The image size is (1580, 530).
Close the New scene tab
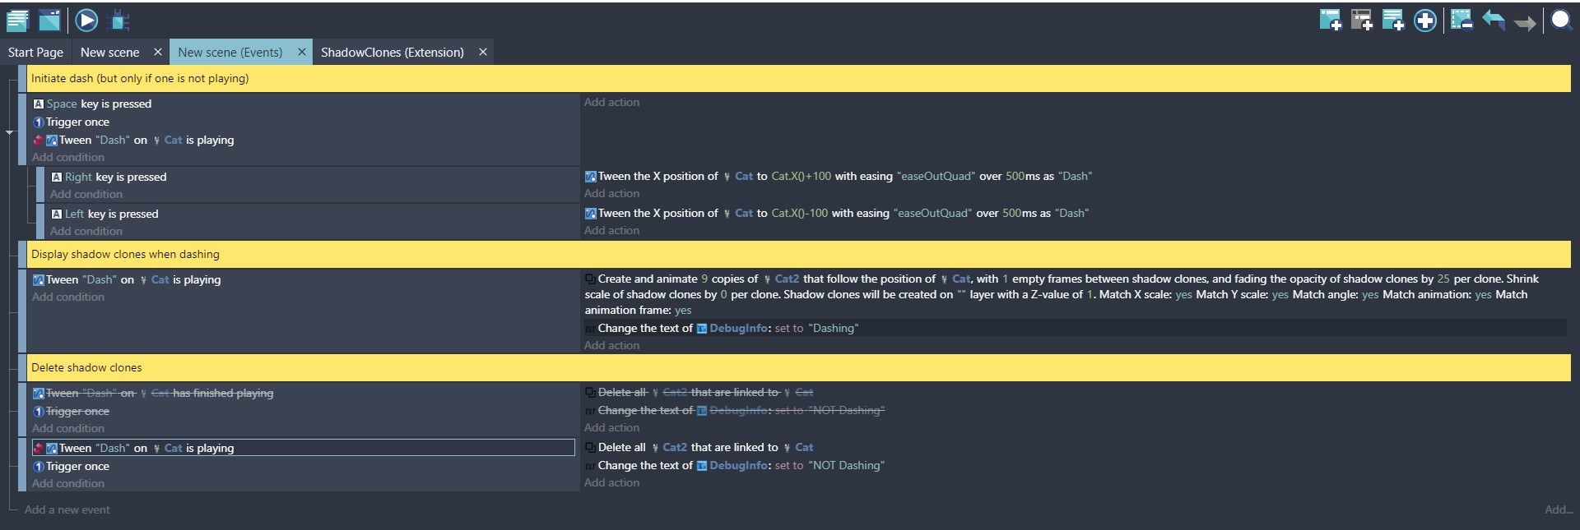[x=158, y=52]
